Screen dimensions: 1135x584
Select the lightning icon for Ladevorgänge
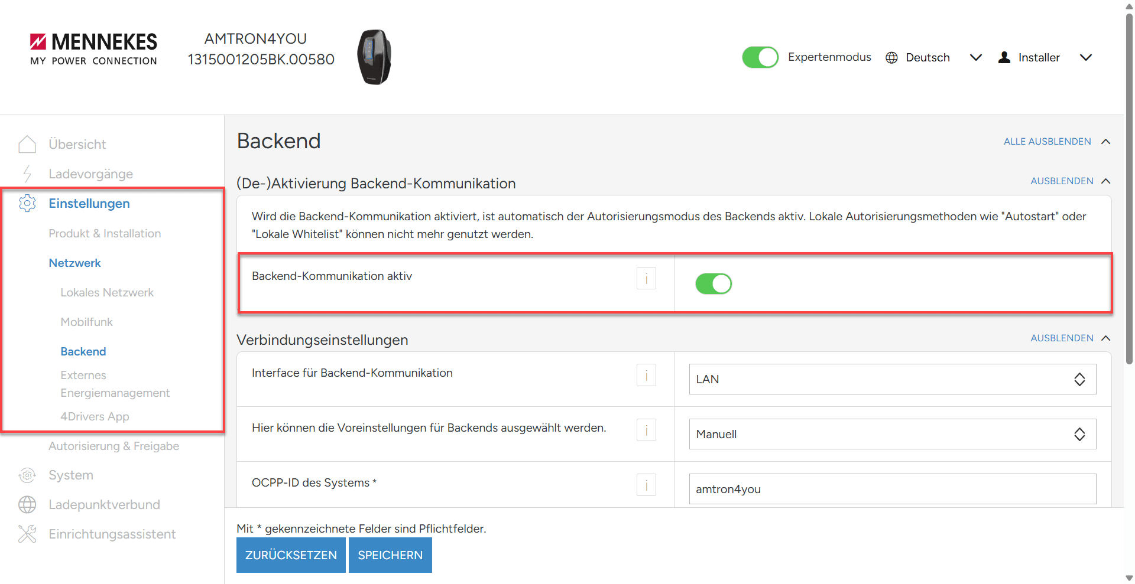coord(27,174)
